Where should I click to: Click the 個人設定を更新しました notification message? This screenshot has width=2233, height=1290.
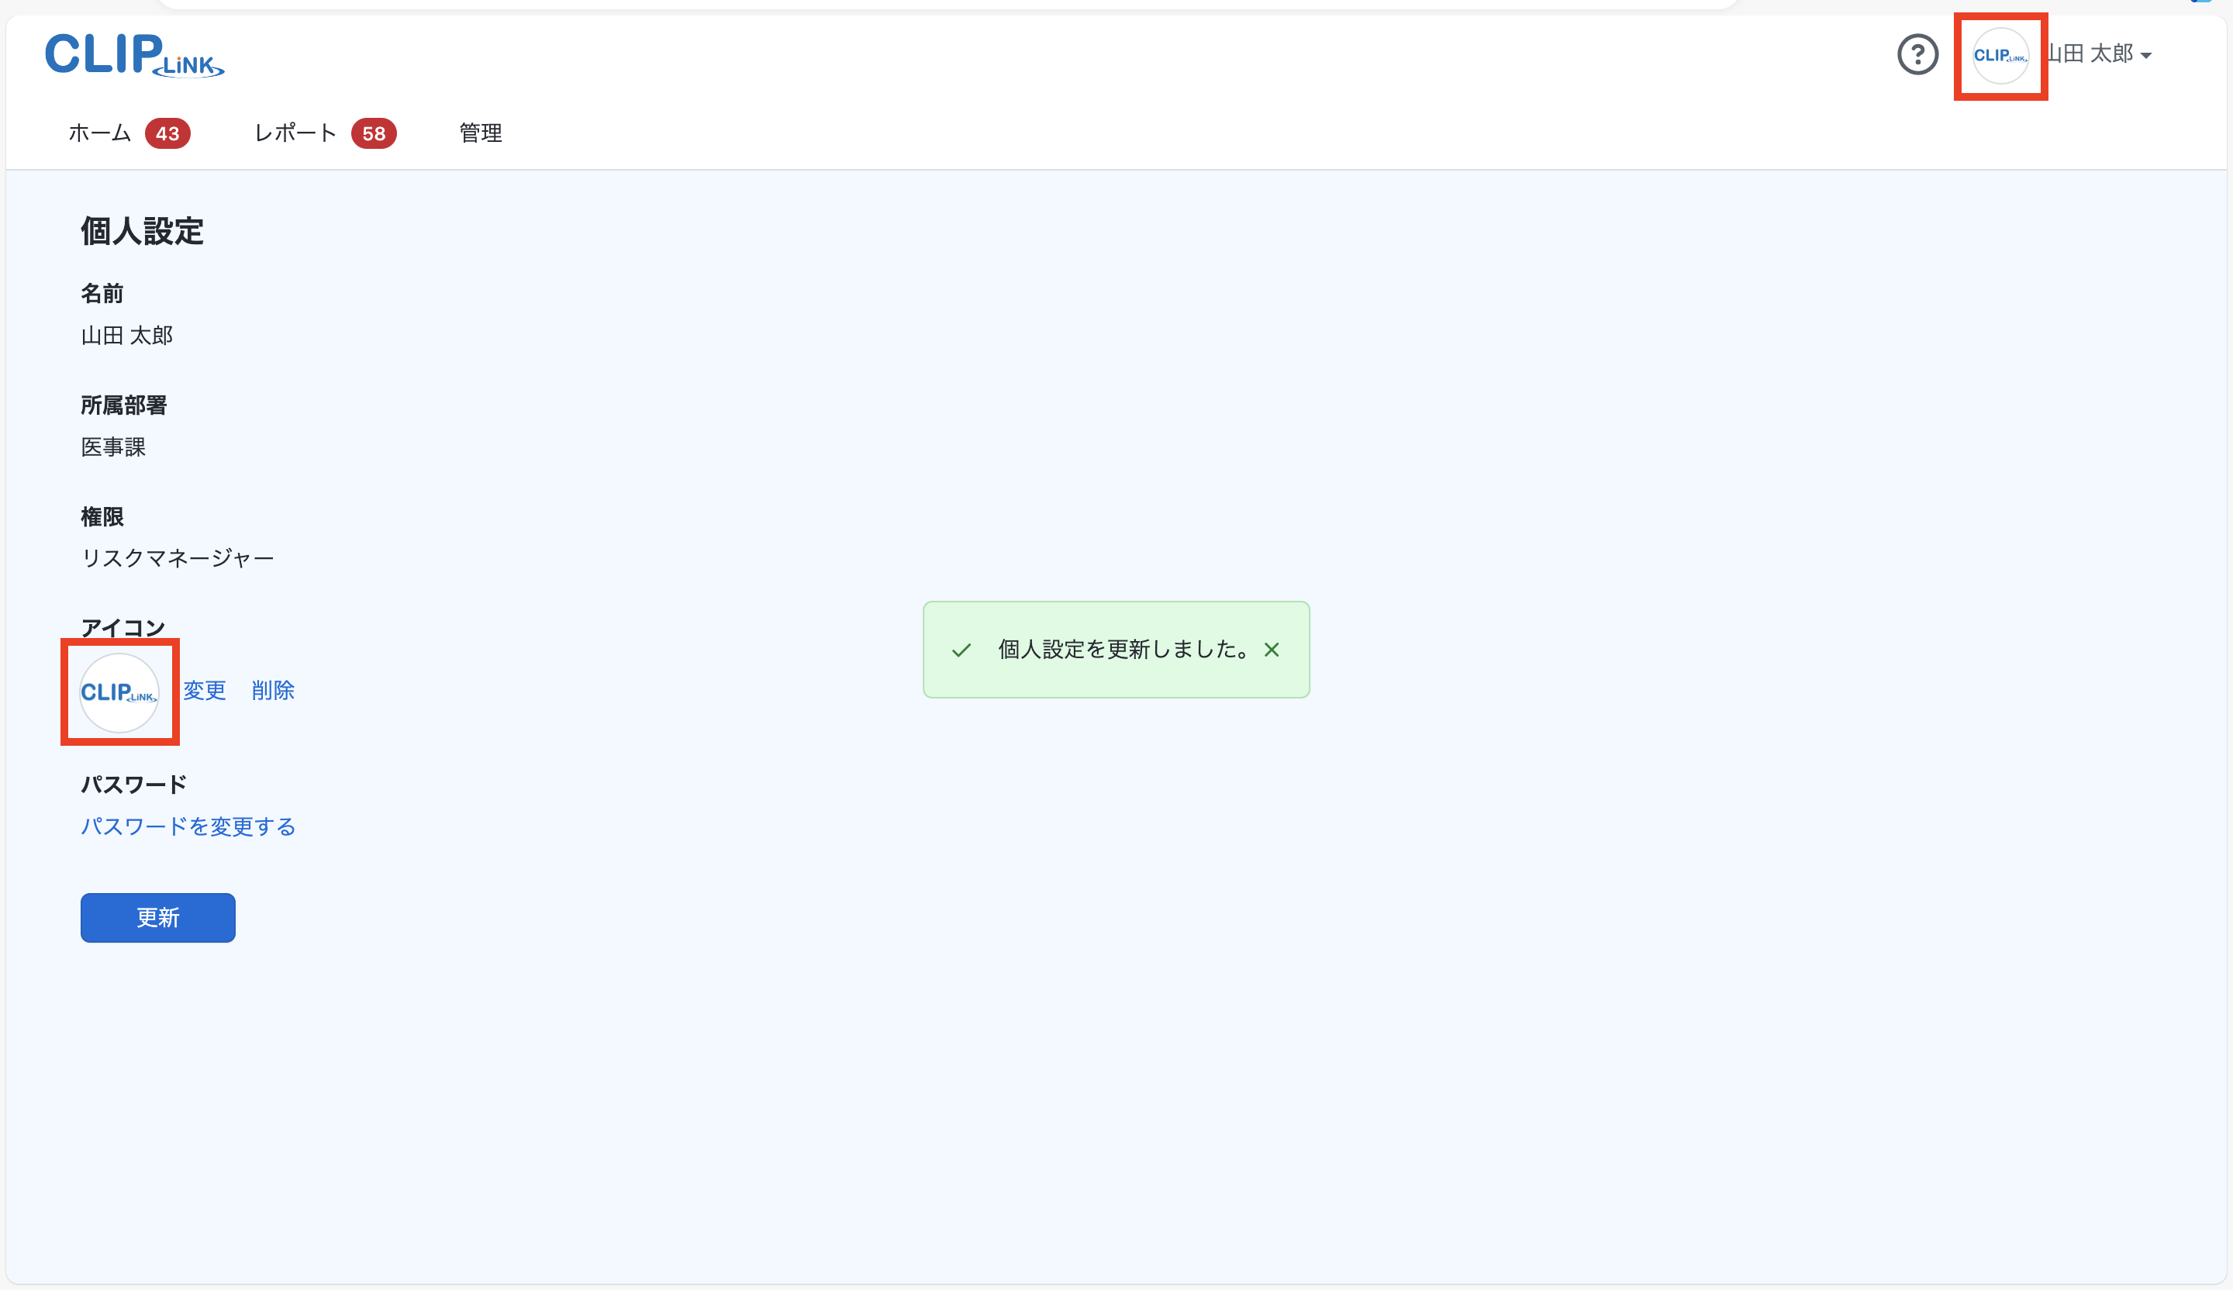point(1123,650)
